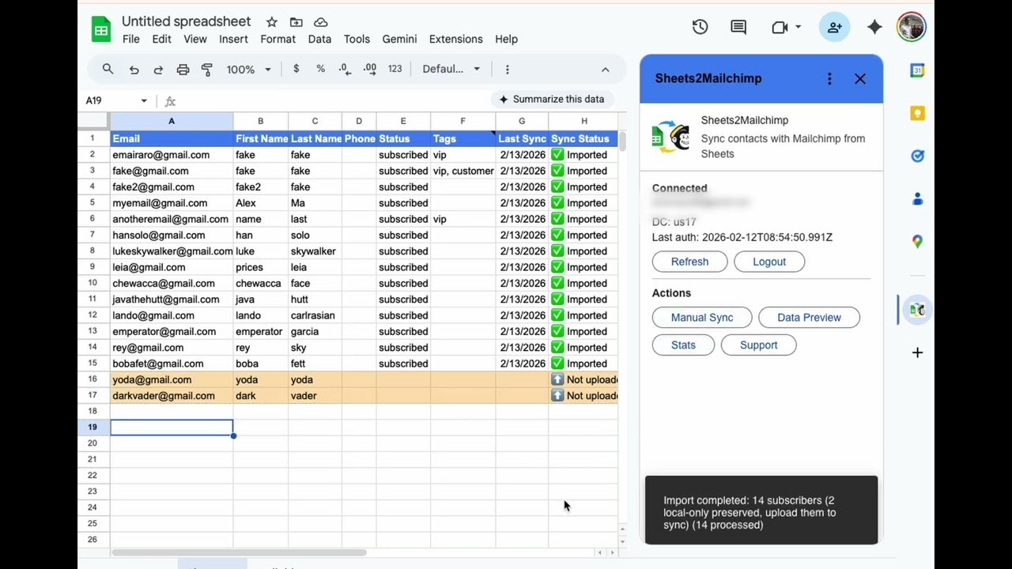
Task: Open font Default dropdown
Action: coord(451,70)
